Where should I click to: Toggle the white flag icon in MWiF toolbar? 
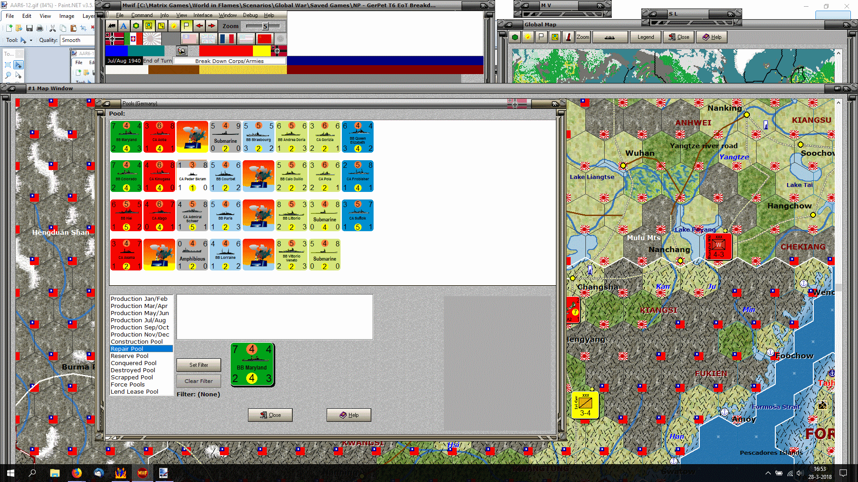tap(186, 26)
